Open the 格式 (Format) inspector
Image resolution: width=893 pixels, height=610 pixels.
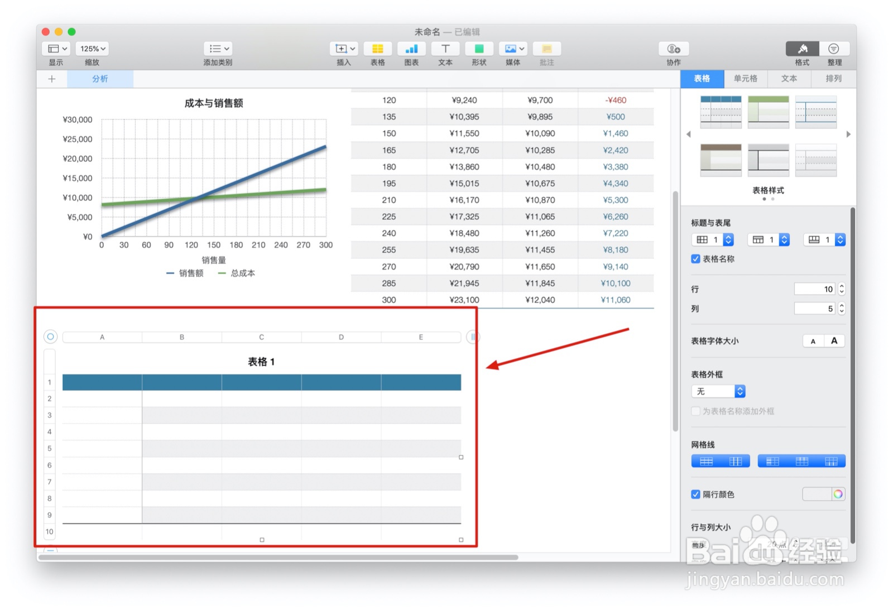[802, 49]
